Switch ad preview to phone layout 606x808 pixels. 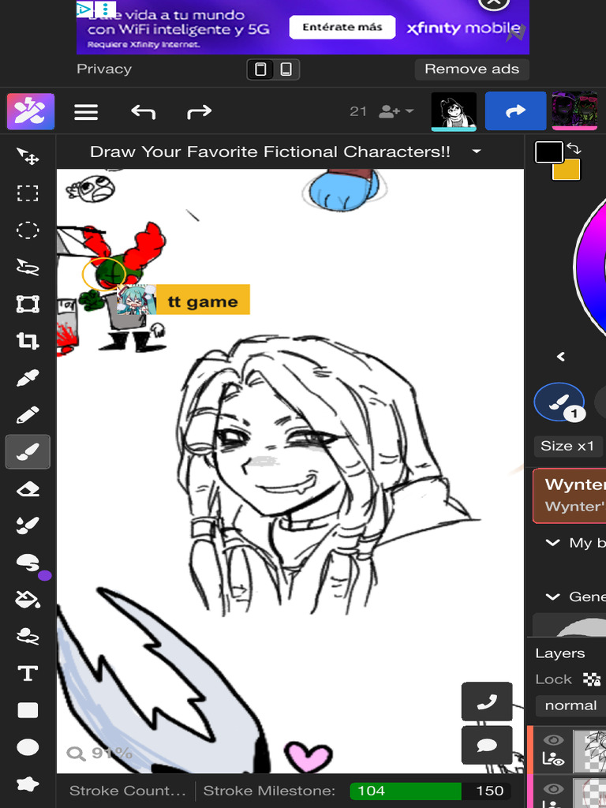pyautogui.click(x=286, y=69)
